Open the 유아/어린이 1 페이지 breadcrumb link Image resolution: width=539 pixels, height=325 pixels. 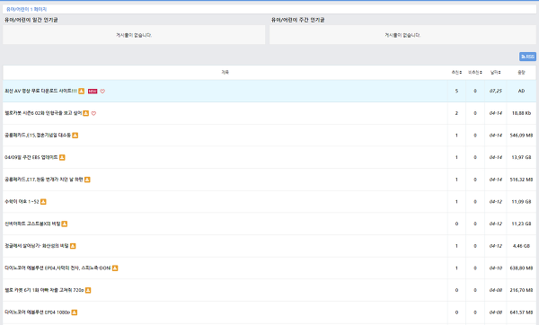(x=26, y=9)
